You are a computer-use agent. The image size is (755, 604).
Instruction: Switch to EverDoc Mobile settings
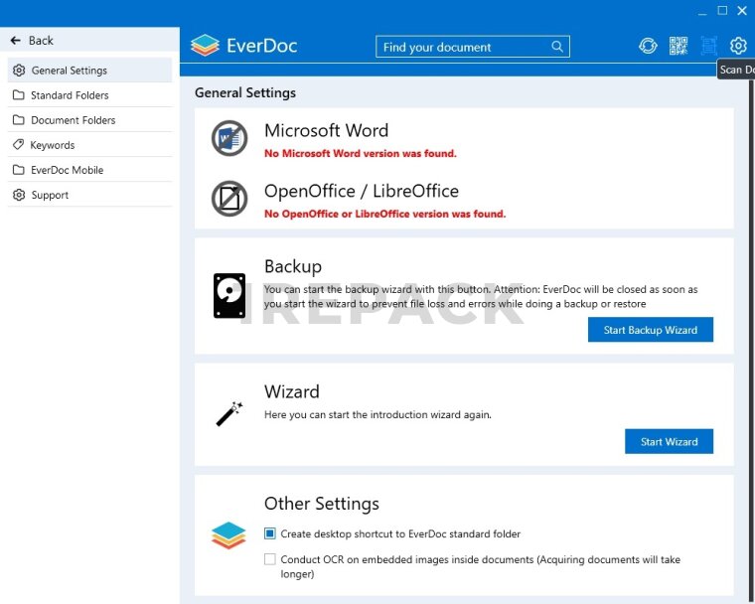[67, 170]
